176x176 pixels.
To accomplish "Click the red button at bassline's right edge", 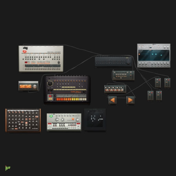I will click(x=78, y=123).
